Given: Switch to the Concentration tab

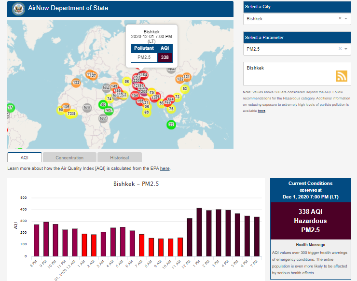Looking at the screenshot, I should point(69,157).
